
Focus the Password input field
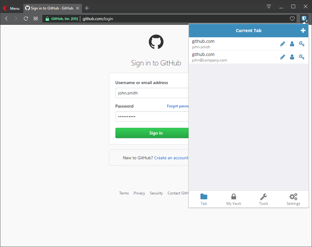pos(152,116)
